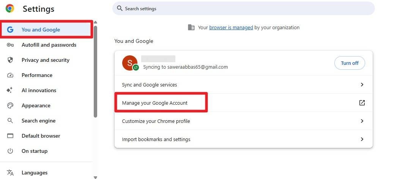
Task: Click the profile avatar with letter S
Action: point(129,63)
